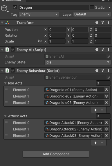Disable the Dragon GameObject active checkbox

15,7
